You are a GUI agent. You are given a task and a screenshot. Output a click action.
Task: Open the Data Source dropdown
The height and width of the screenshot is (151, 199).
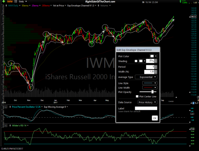(x=147, y=102)
